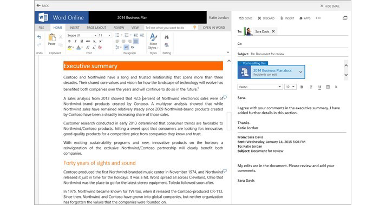Set right-to-left text direction
Image resolution: width=386 pixels, height=205 pixels.
[133, 47]
